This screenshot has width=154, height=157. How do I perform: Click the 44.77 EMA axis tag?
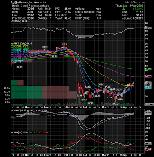click(x=148, y=76)
